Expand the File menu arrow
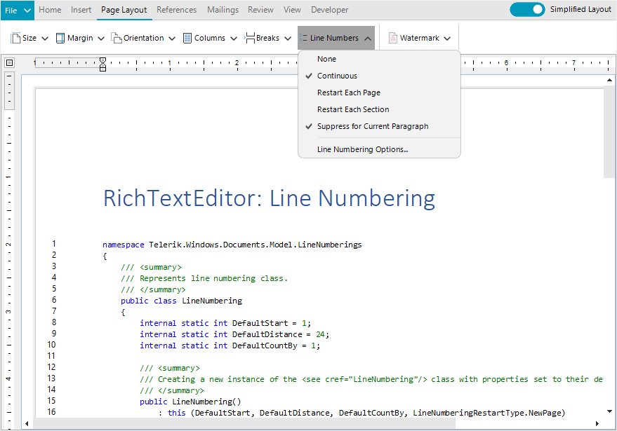617x431 pixels. tap(27, 11)
